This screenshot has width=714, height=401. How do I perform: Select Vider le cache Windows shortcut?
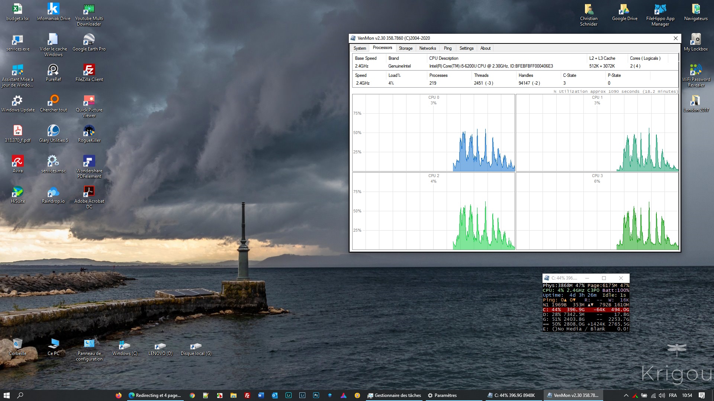tap(53, 45)
